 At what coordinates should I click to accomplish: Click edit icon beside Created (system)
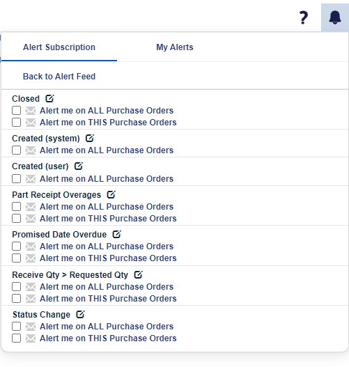click(x=90, y=138)
